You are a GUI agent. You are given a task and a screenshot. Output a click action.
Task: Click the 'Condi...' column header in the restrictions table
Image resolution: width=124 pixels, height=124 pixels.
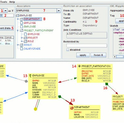point(9,38)
